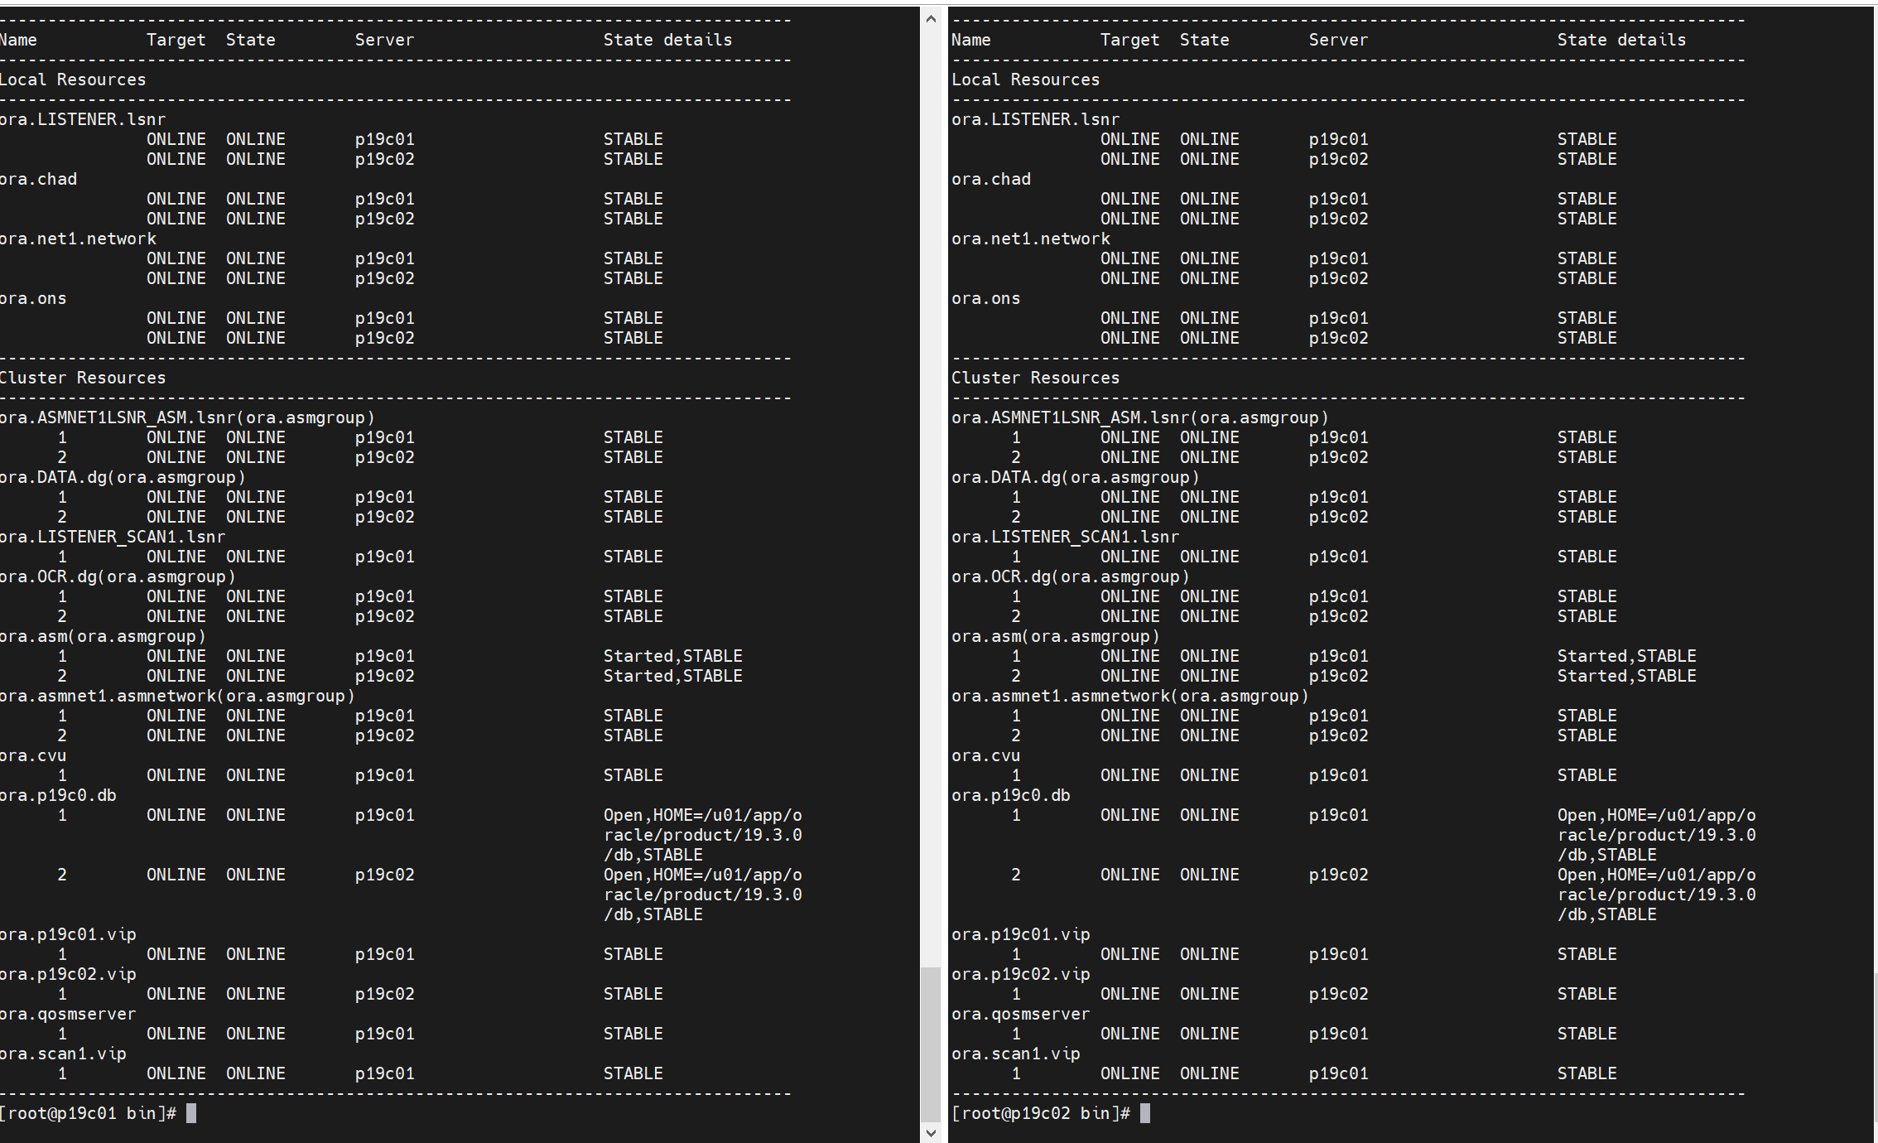
Task: Click ora.qosmserver entry in right pane
Action: click(x=1020, y=1014)
